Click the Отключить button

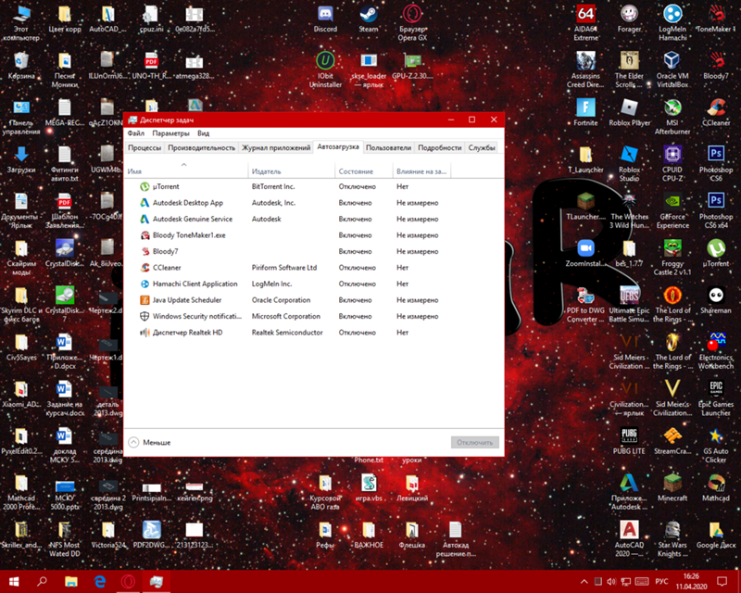[x=474, y=443]
